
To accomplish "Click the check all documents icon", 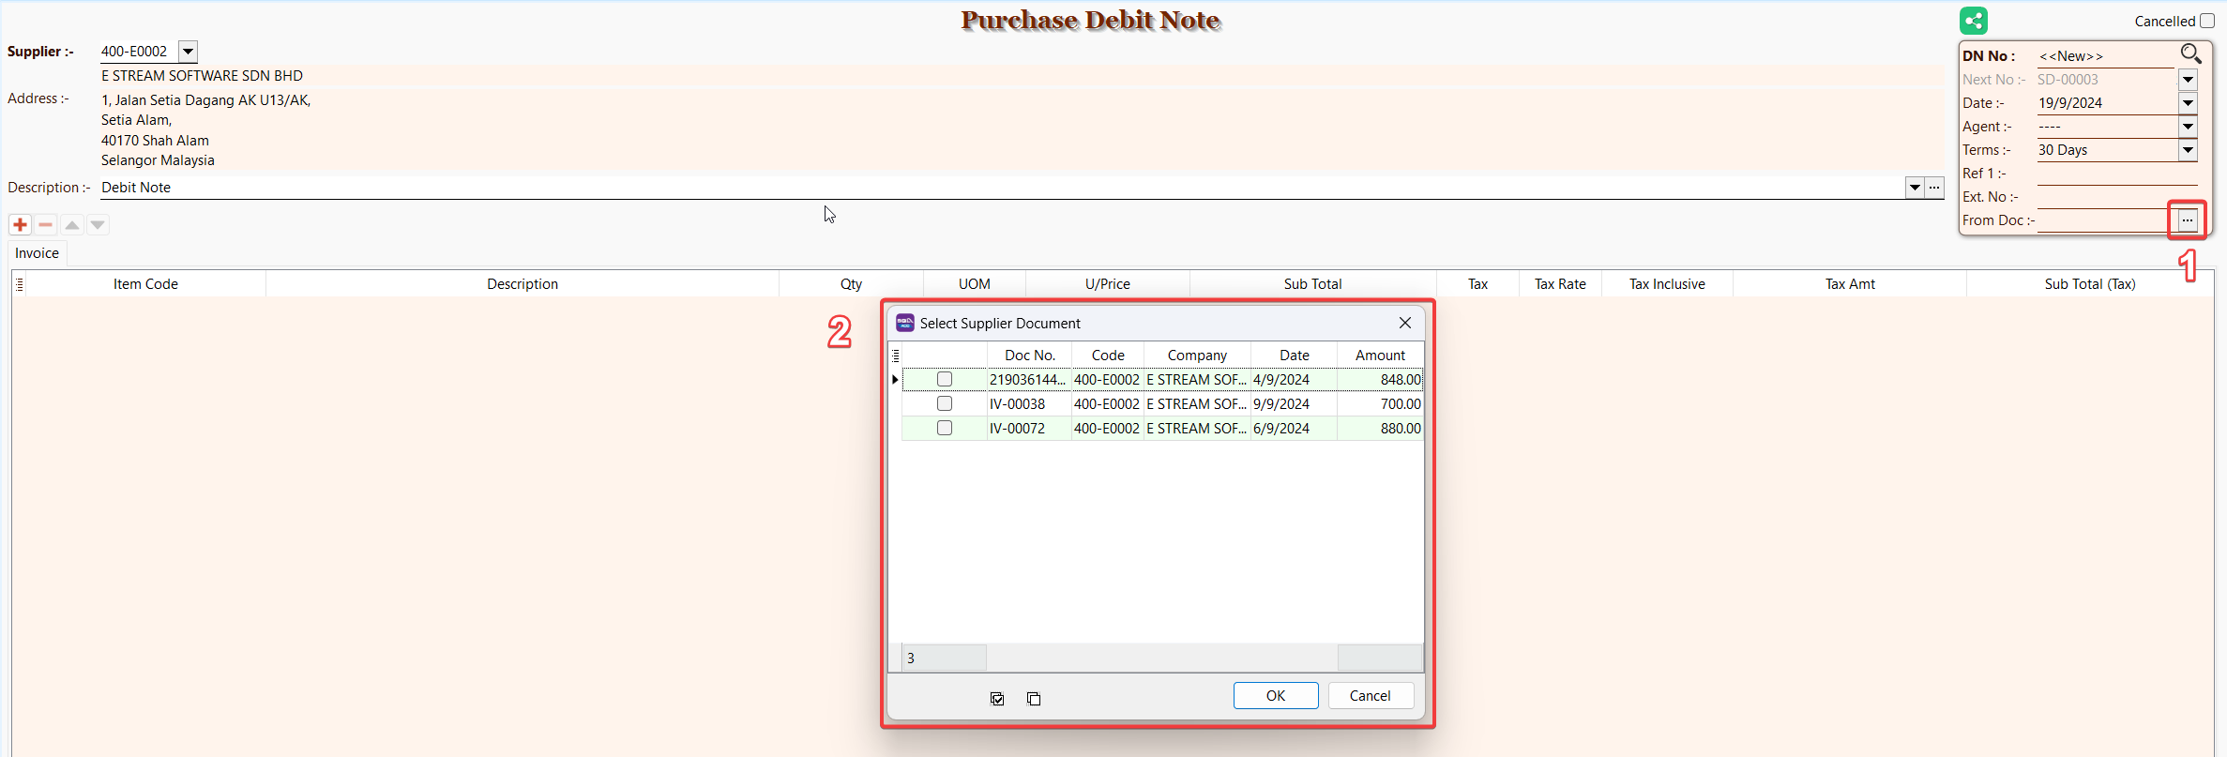I will click(997, 699).
